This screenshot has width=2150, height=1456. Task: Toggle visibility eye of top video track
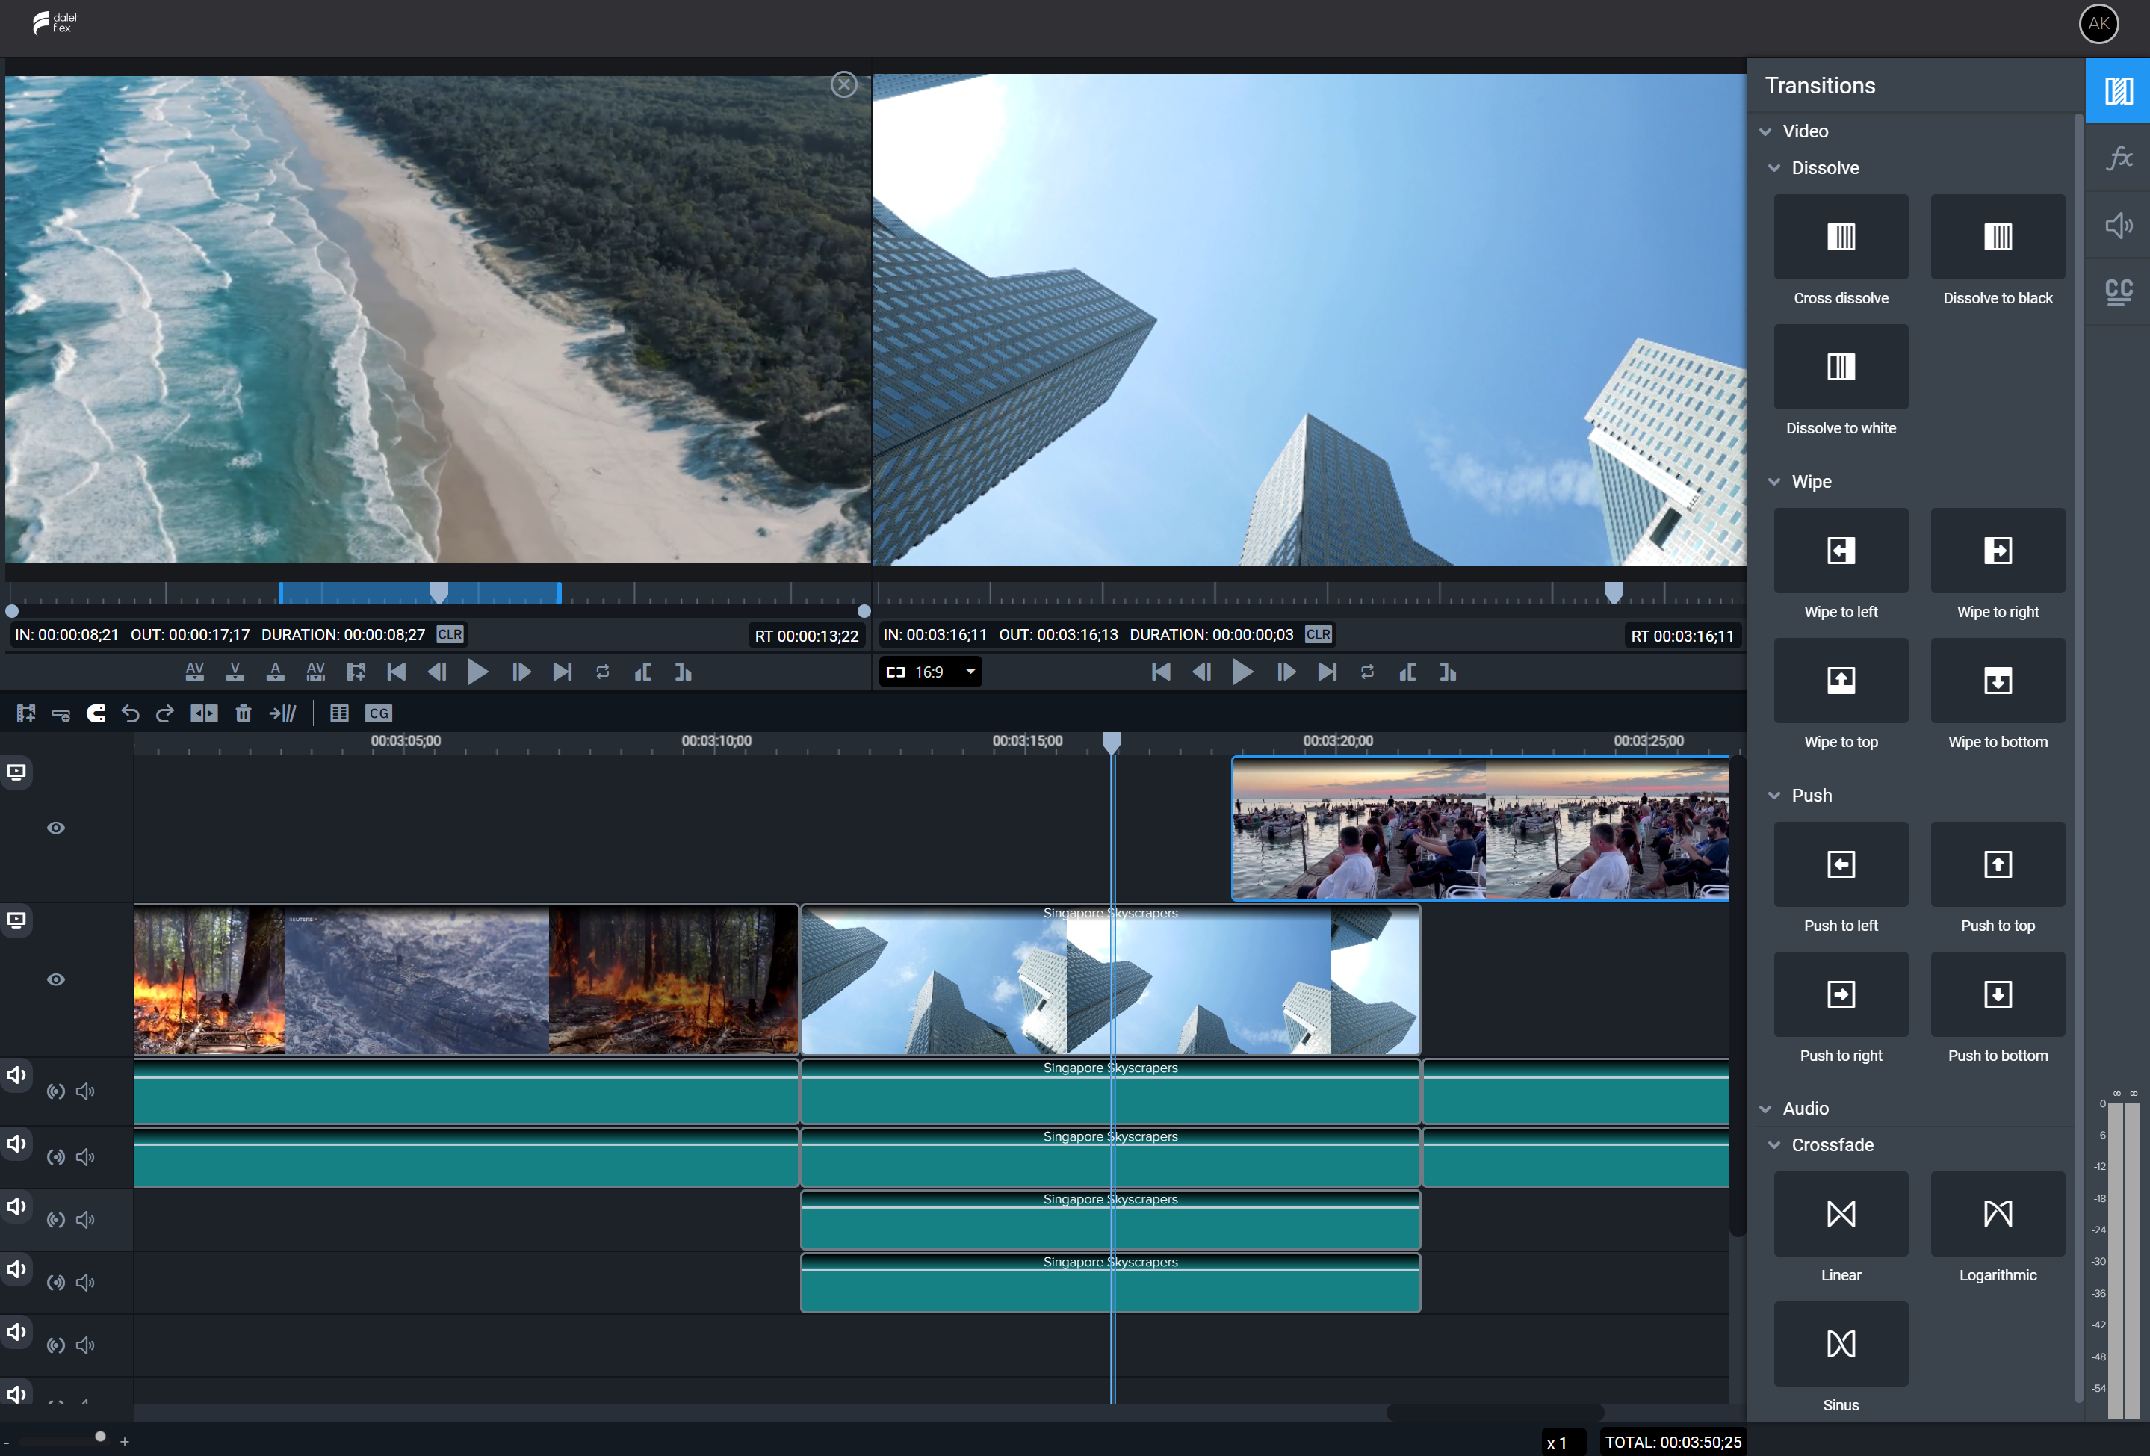(x=55, y=828)
